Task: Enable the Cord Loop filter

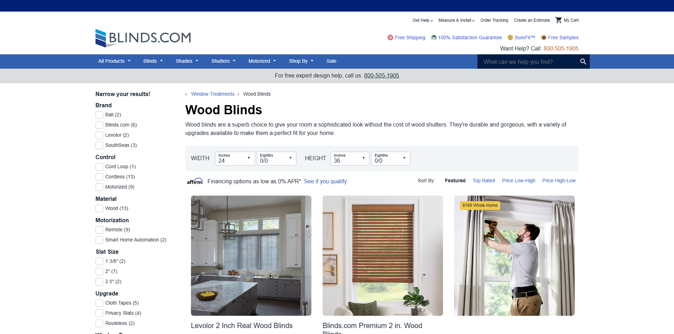Action: pyautogui.click(x=99, y=167)
